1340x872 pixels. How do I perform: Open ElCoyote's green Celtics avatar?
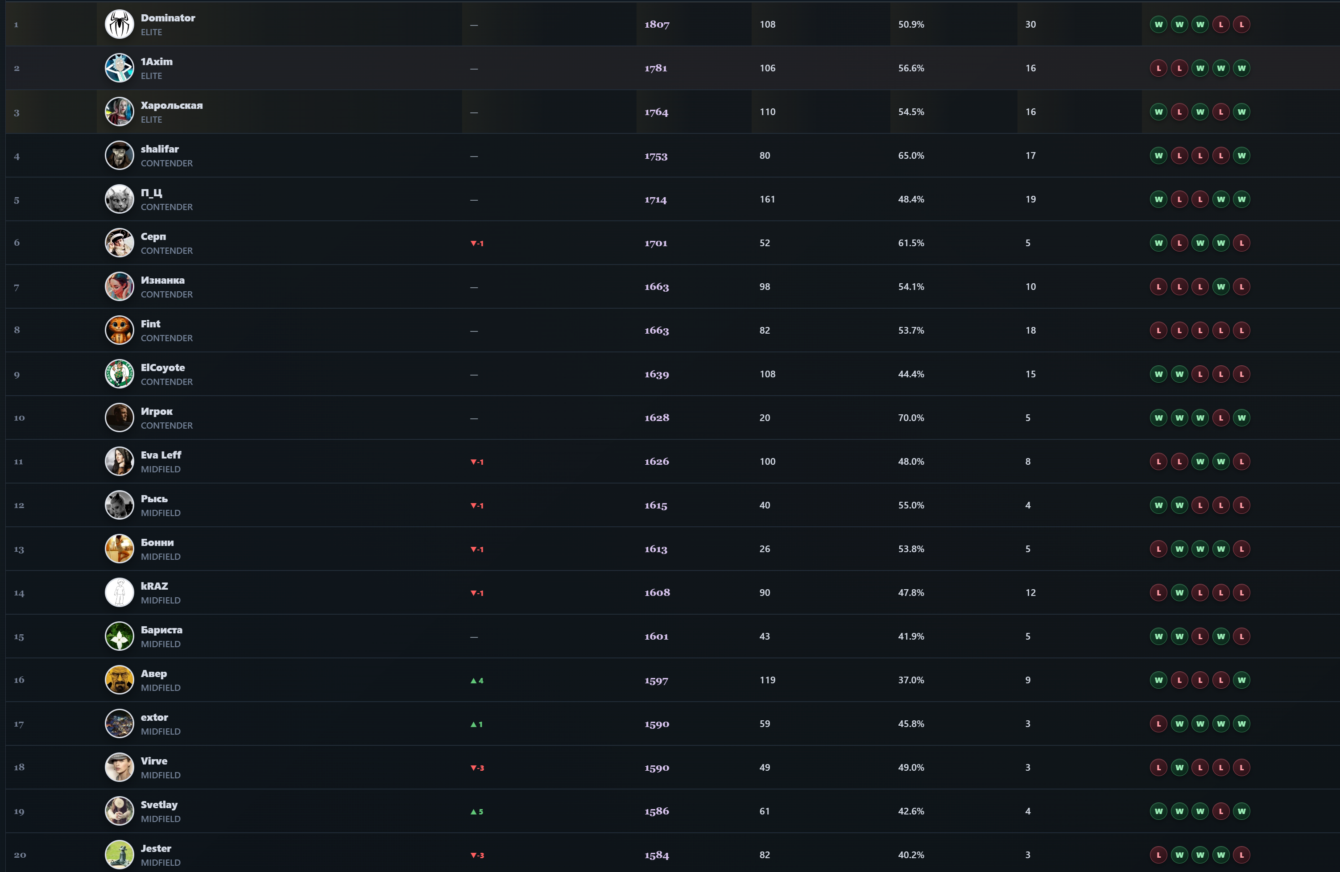pos(120,374)
